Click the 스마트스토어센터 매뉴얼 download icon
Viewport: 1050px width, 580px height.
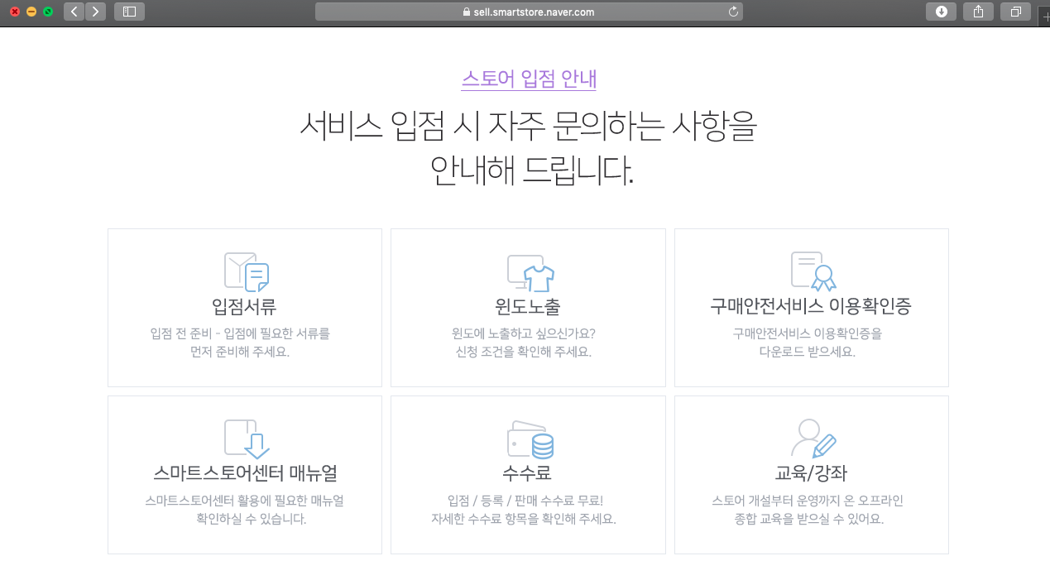[x=247, y=439]
